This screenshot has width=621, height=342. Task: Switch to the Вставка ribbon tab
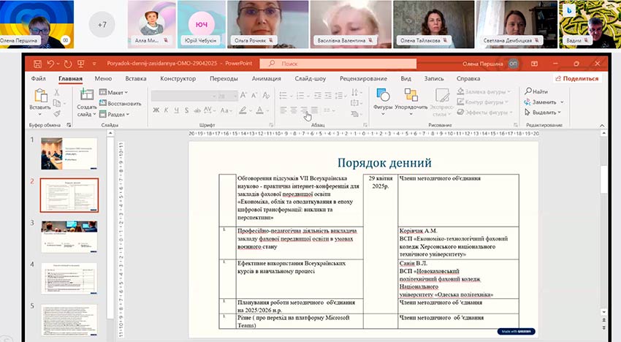[136, 78]
